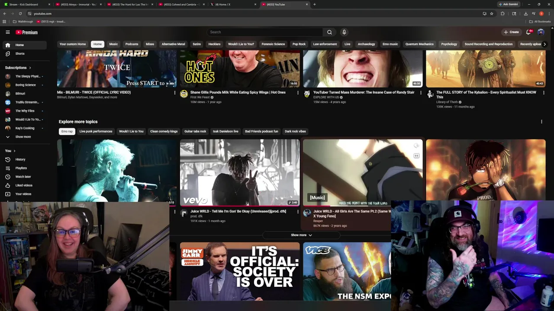Select Live punk performances topic chip

tap(96, 131)
